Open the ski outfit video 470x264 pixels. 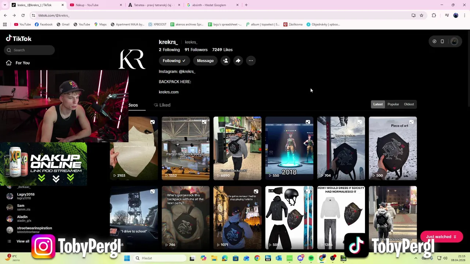pos(289,217)
